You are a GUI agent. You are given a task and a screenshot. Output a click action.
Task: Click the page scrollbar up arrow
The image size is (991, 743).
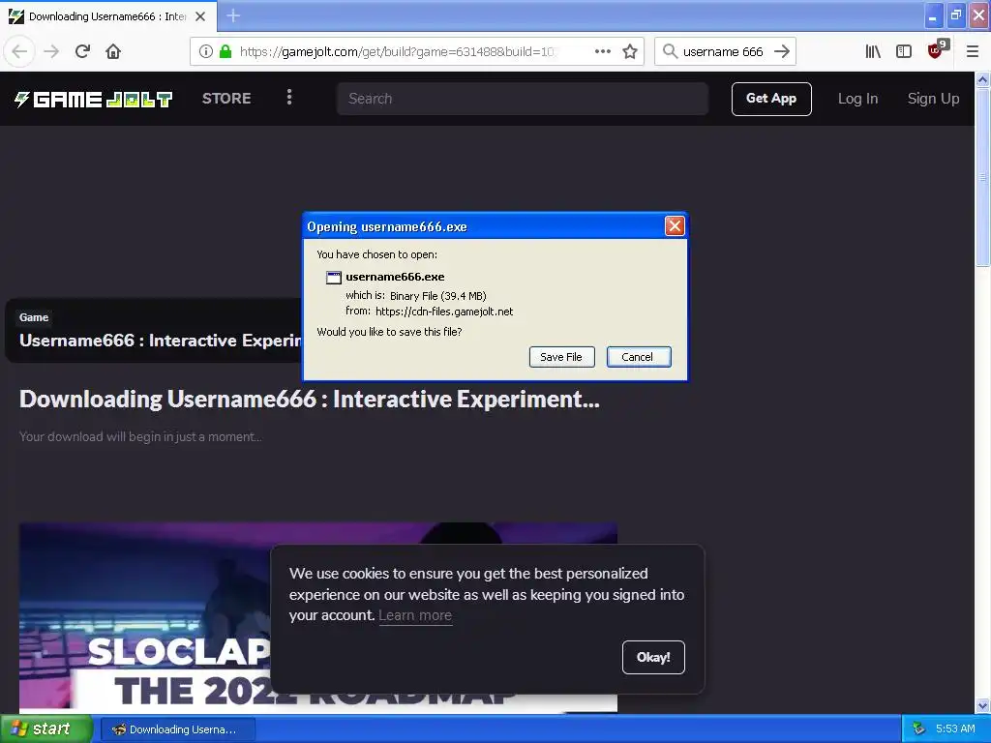click(982, 79)
